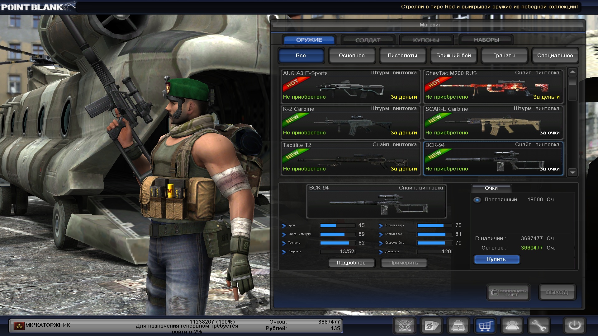Click the arrow icon beside Скорость бега stat
Screen dimensions: 598x336
tap(381, 243)
